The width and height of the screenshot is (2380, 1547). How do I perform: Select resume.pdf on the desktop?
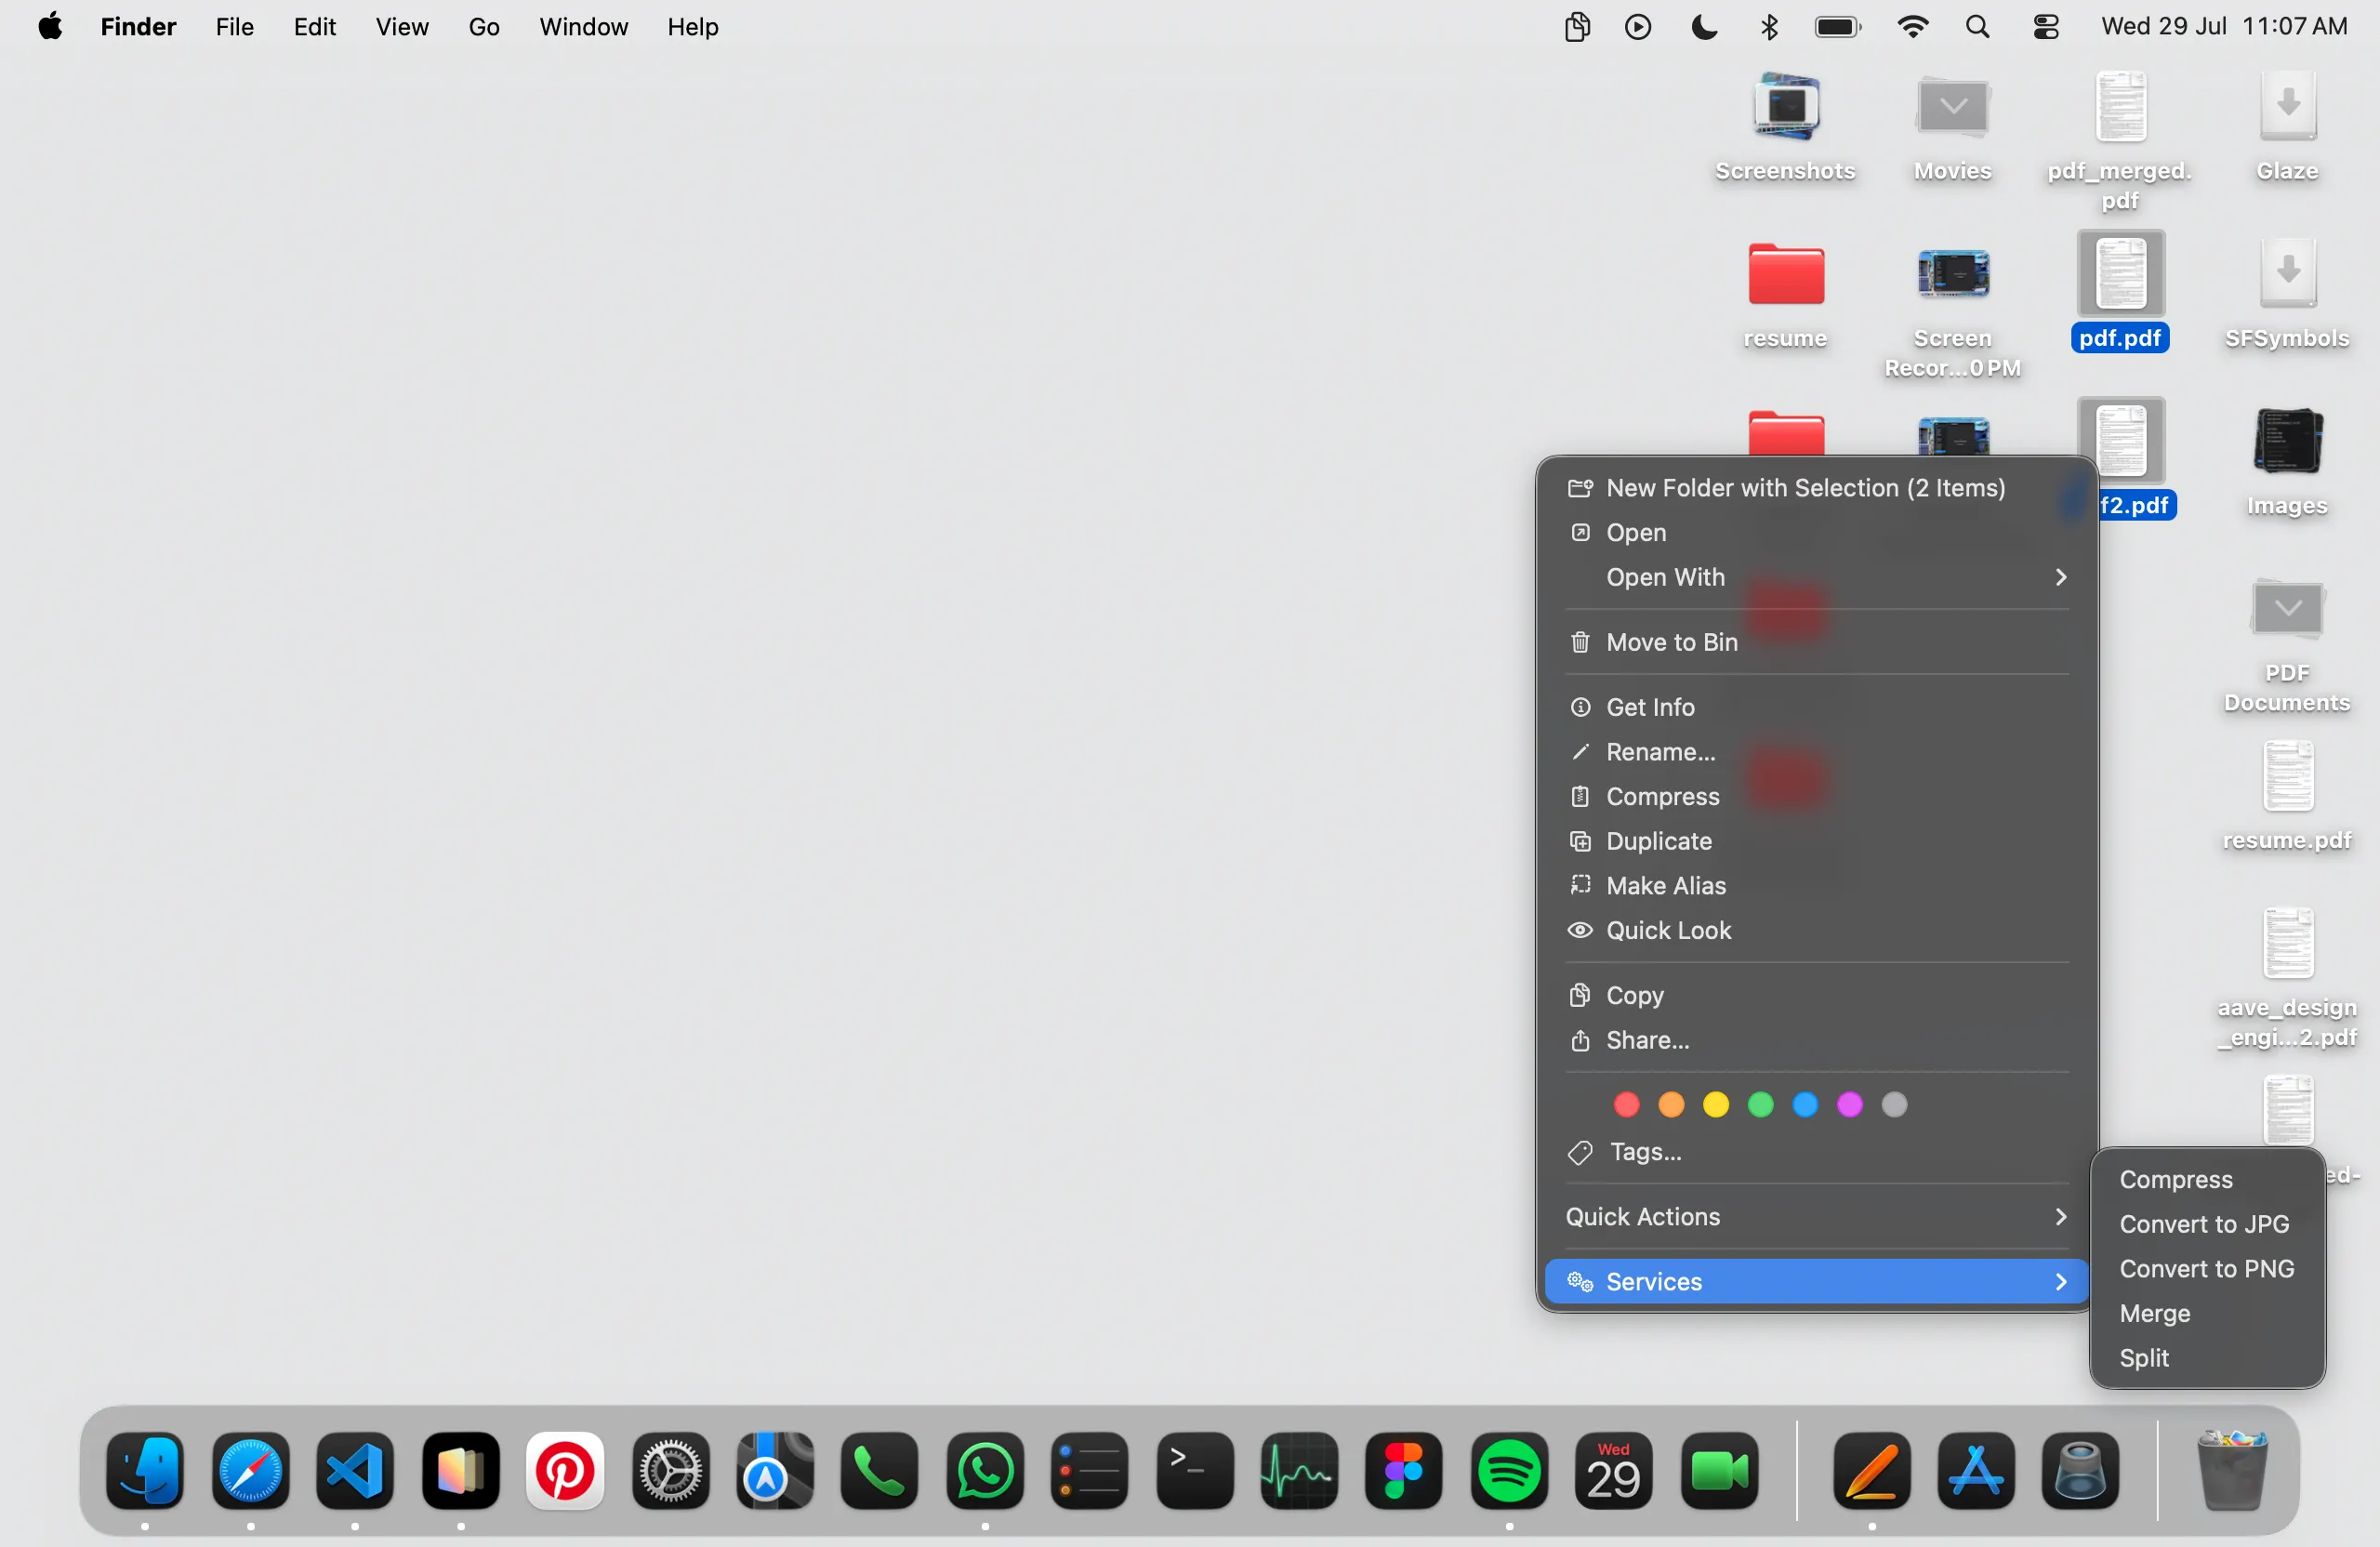pos(2288,795)
